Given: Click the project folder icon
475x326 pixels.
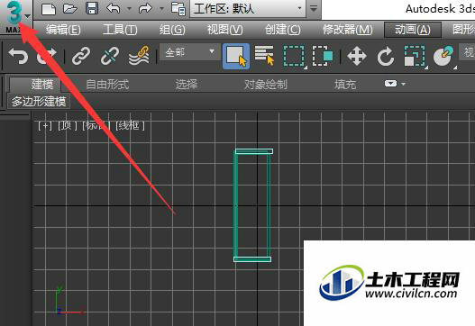Looking at the screenshot, I should (x=178, y=8).
